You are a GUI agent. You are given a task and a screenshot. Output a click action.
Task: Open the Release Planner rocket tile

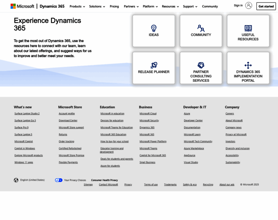point(154,68)
